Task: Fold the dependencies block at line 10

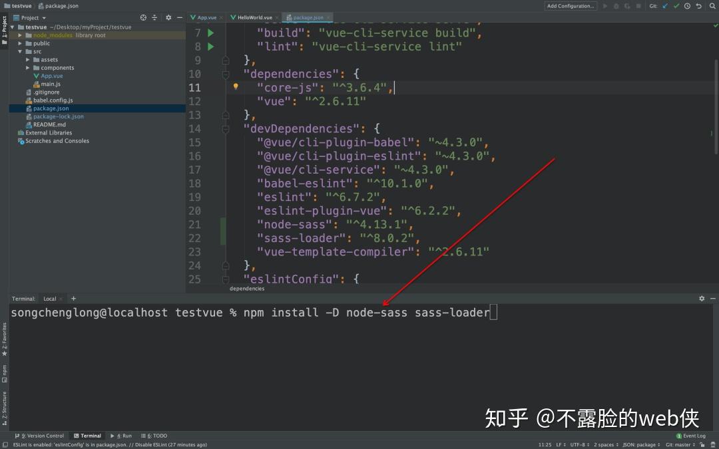Action: tap(226, 74)
